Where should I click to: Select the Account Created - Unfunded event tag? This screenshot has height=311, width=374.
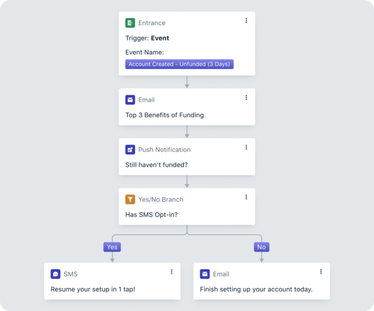tap(180, 64)
